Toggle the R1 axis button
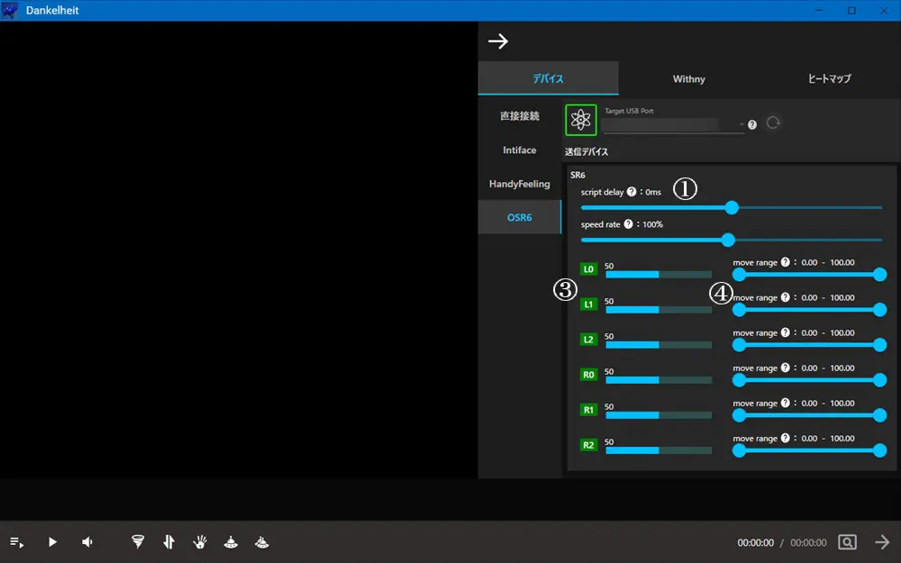Screen dimensions: 901x563 pyautogui.click(x=588, y=410)
